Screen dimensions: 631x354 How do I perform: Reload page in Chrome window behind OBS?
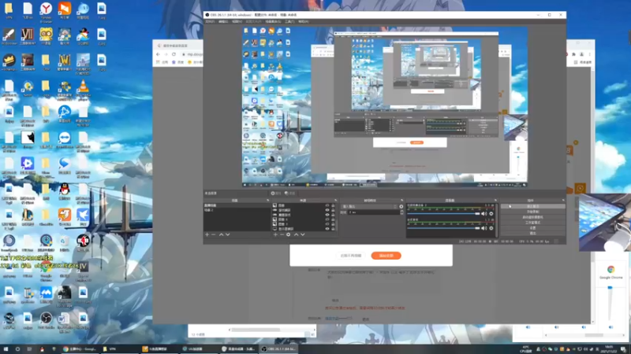(x=174, y=54)
